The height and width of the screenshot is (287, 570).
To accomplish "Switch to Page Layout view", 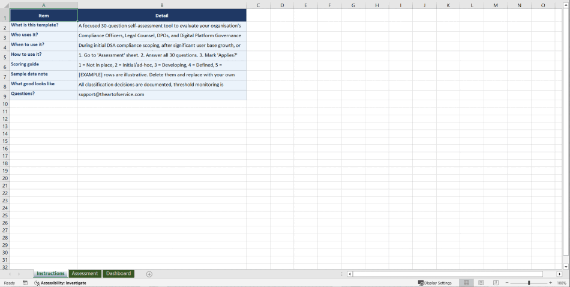I will (481, 283).
